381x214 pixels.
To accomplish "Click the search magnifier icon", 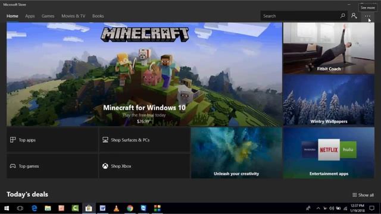I will click(343, 16).
